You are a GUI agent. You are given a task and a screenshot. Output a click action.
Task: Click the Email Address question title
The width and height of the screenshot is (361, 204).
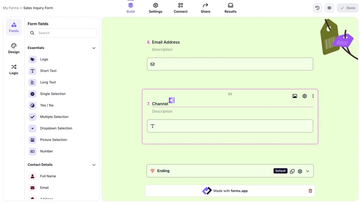166,42
